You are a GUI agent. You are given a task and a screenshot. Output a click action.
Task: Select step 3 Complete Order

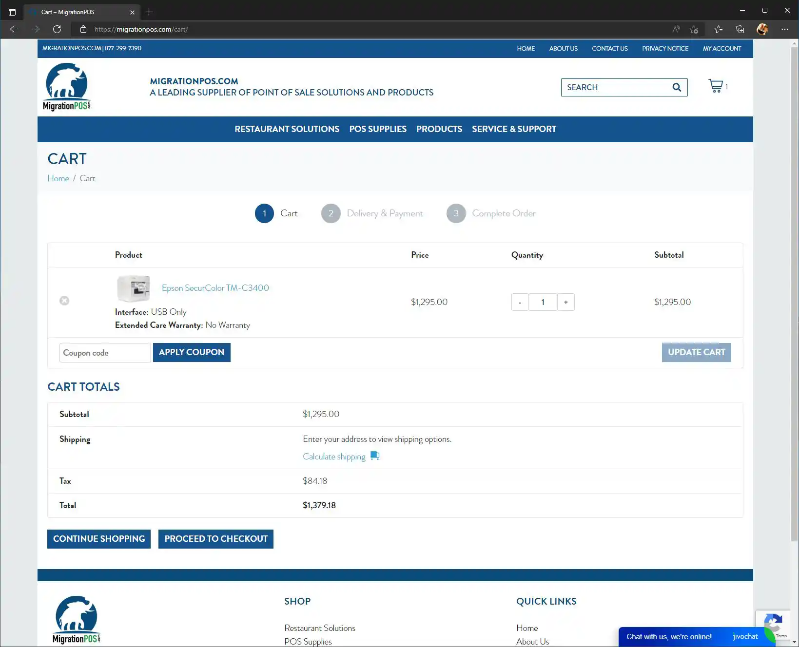491,213
